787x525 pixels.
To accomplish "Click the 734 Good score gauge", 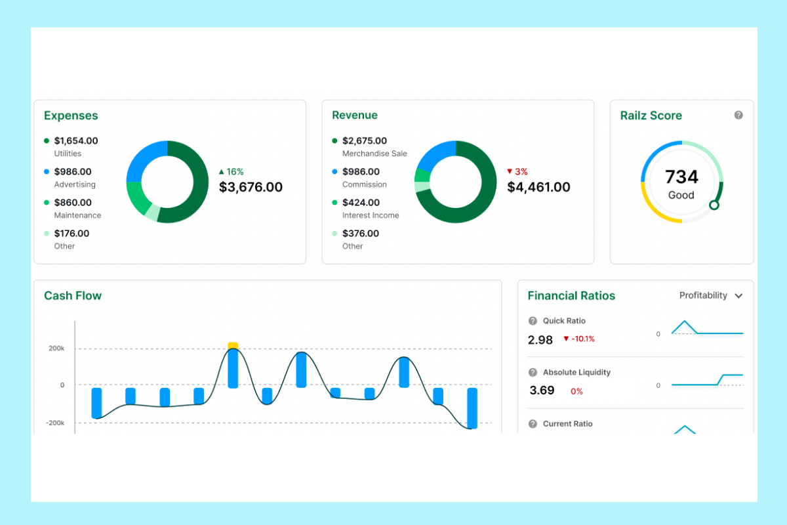I will tap(681, 182).
